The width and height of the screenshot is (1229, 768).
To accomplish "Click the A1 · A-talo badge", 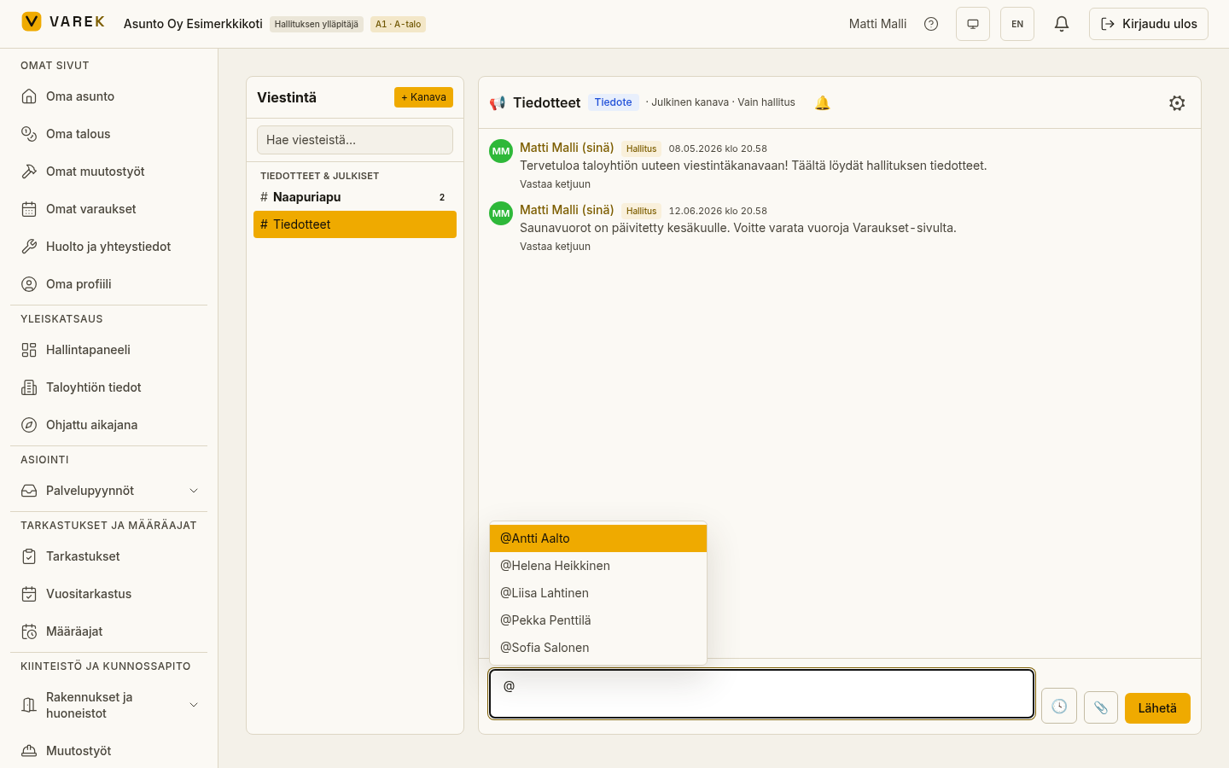I will click(x=399, y=25).
